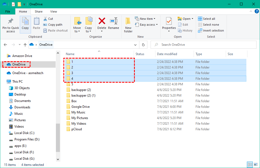
Task: Click Select none in ribbon
Action: click(x=208, y=25)
